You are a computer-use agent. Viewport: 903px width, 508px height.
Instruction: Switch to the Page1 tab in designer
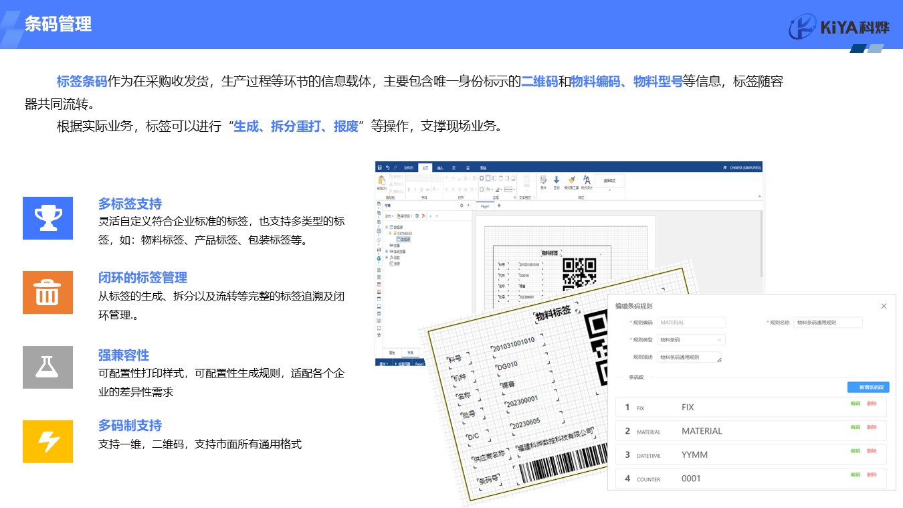coord(485,206)
